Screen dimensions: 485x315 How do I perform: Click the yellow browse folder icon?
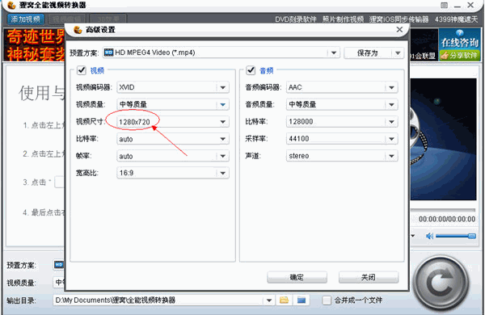[285, 300]
